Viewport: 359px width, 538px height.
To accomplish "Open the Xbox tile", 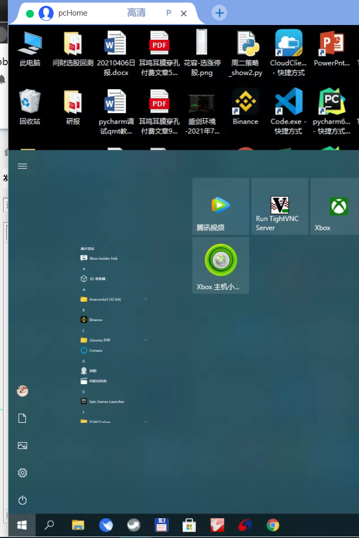I will (x=335, y=206).
